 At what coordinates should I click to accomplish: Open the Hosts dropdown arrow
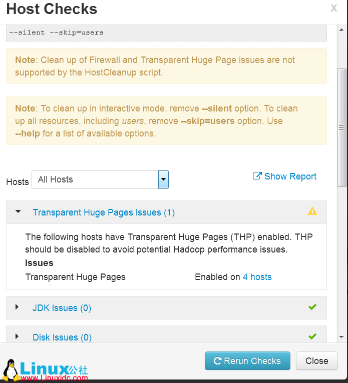[x=163, y=179]
